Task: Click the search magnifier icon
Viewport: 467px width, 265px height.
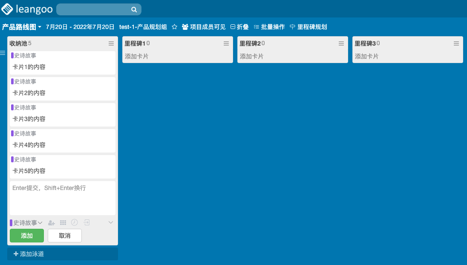Action: (x=134, y=9)
